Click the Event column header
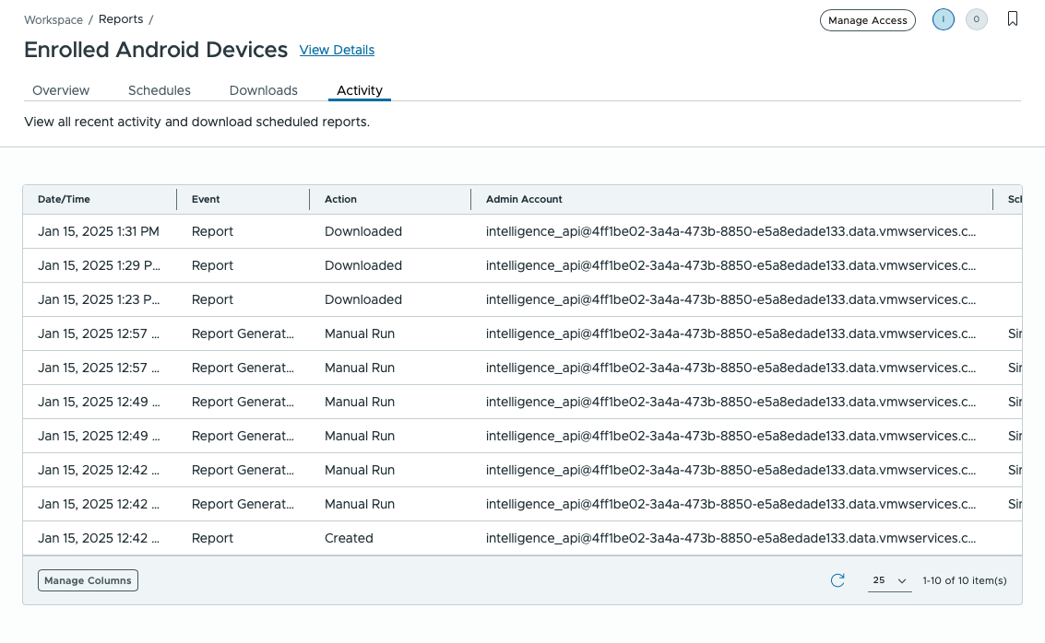The height and width of the screenshot is (643, 1045). click(x=206, y=199)
